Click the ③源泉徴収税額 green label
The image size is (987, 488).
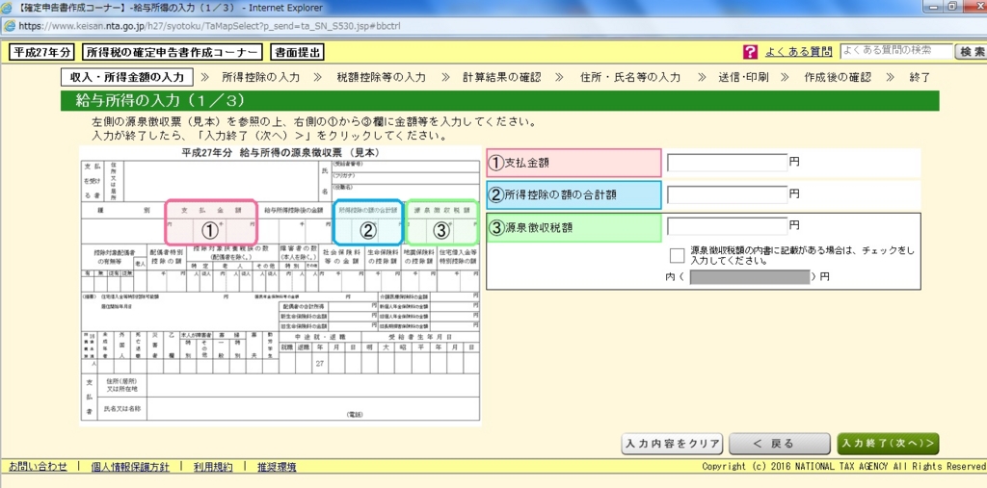pyautogui.click(x=574, y=228)
